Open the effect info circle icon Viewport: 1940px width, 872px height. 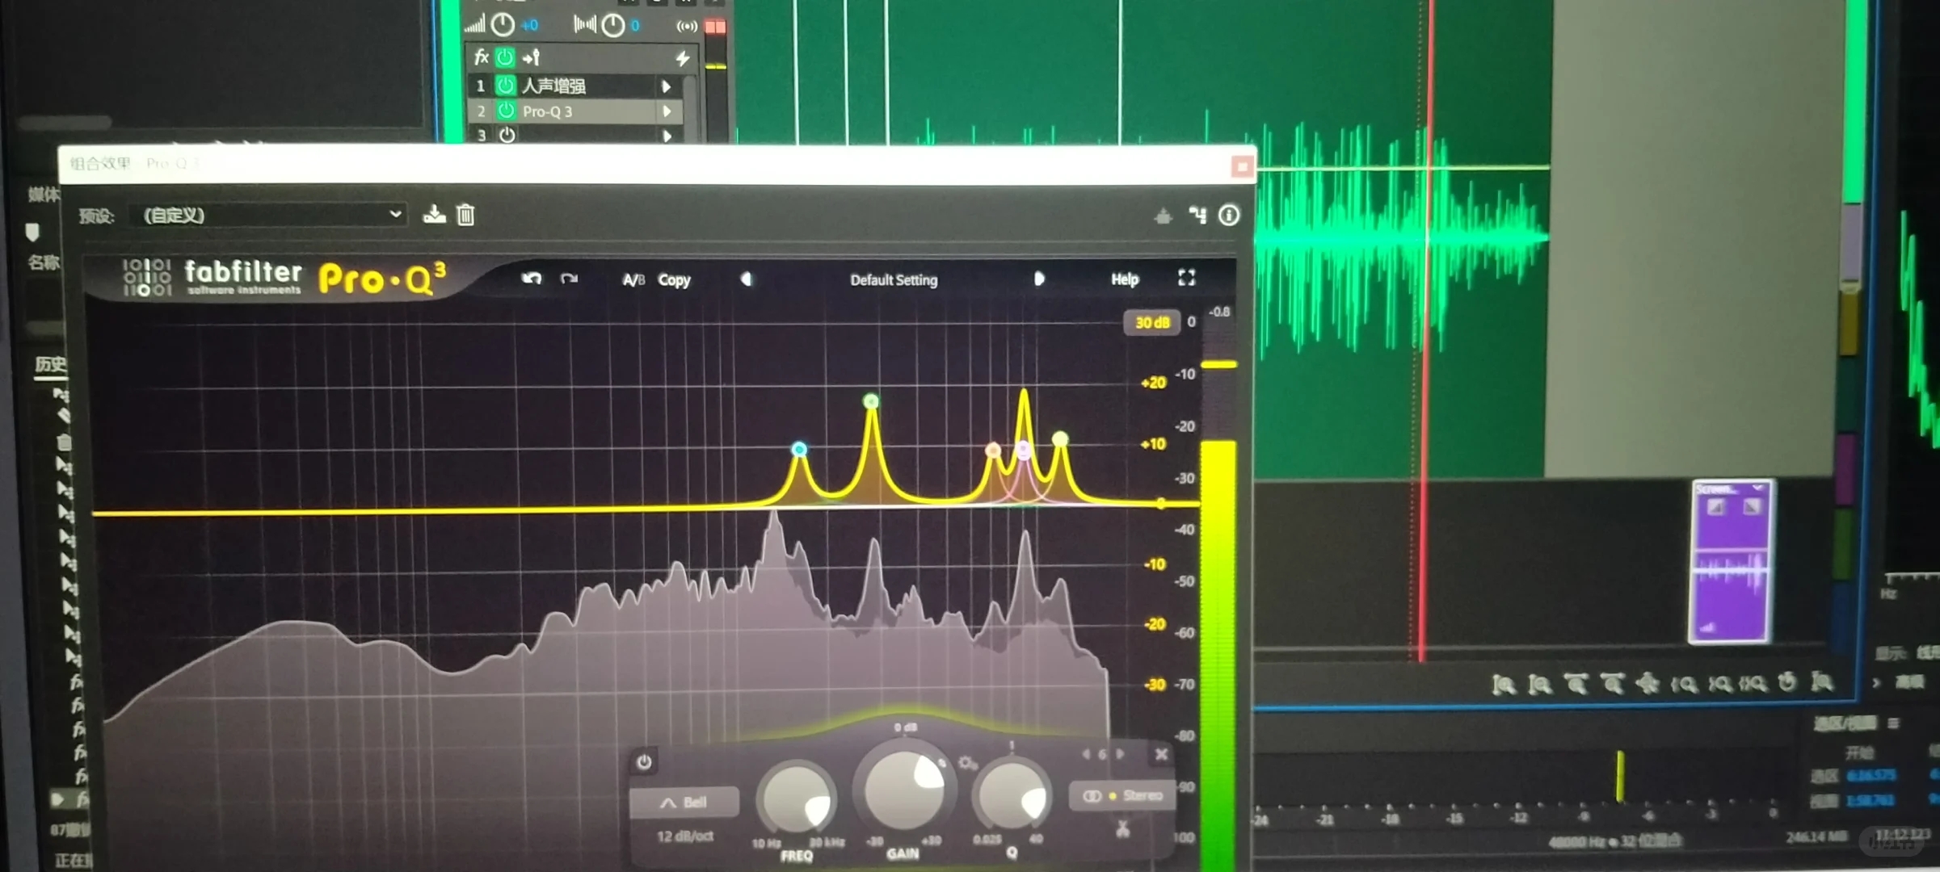point(1229,215)
